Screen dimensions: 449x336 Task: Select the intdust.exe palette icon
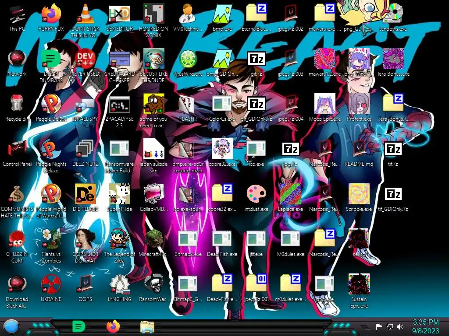[x=256, y=198]
